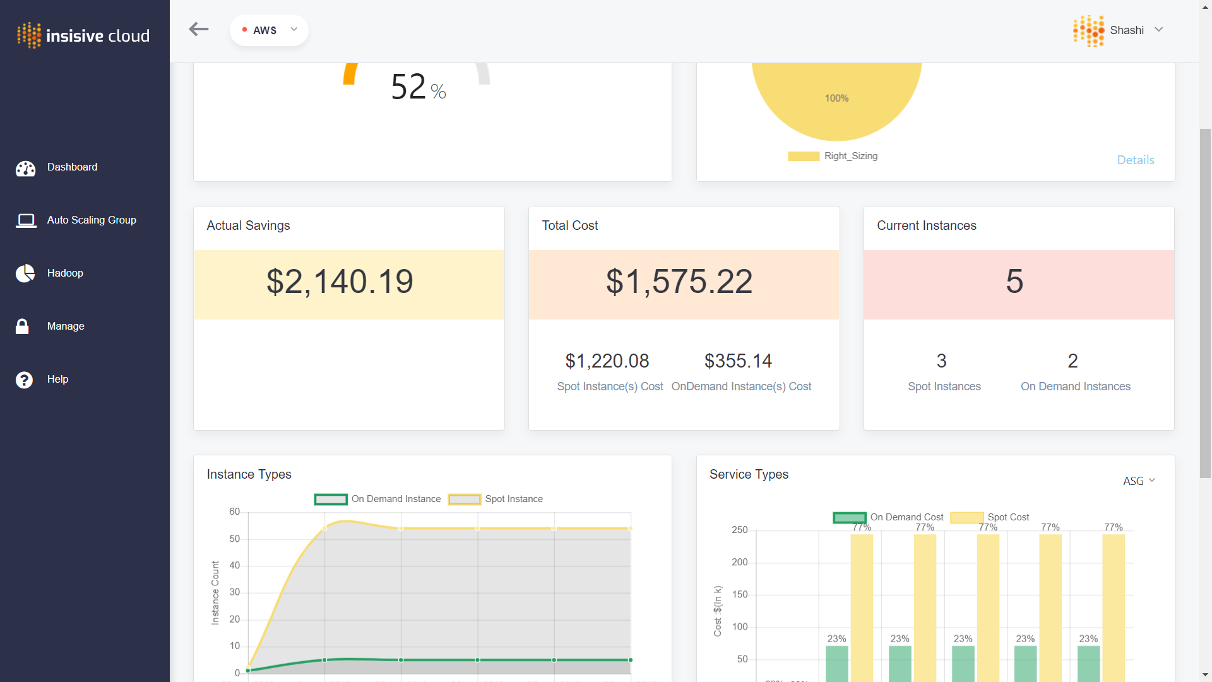Click the Shashi user avatar icon
The image size is (1212, 682).
(1088, 30)
